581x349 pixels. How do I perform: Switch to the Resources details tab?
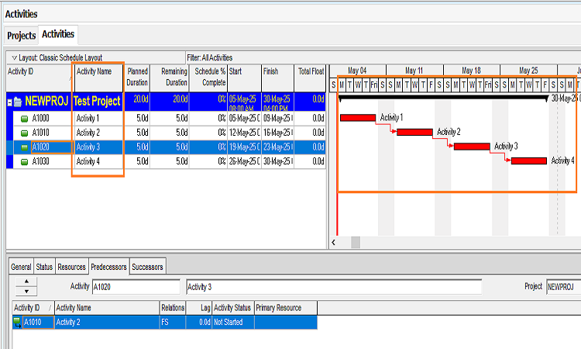(71, 267)
